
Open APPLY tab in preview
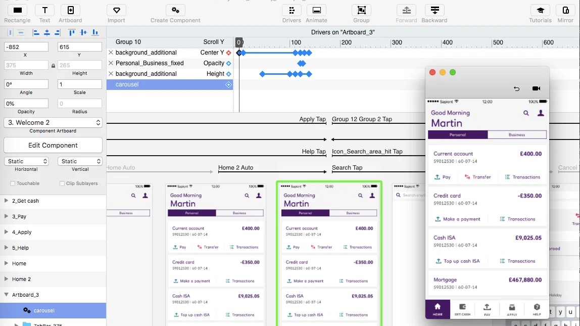click(512, 309)
